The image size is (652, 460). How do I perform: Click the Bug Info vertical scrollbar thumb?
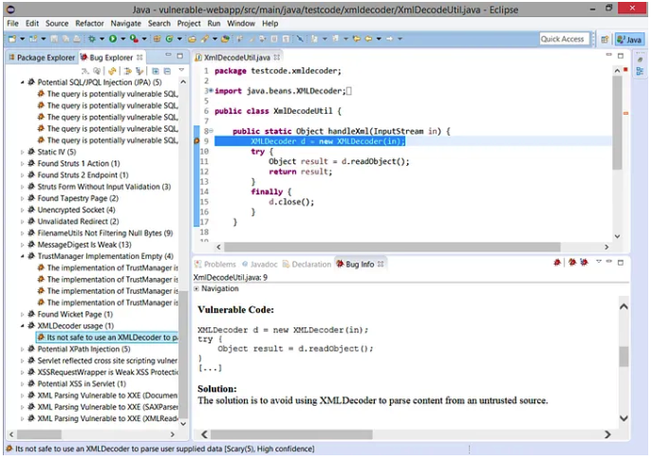[624, 357]
